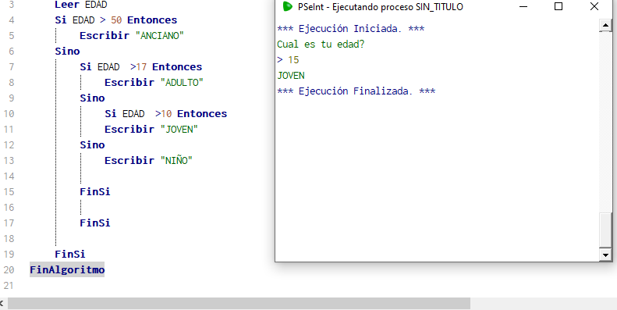Click the console vertical scrollbar thumb
This screenshot has height=310, width=617.
[605, 230]
